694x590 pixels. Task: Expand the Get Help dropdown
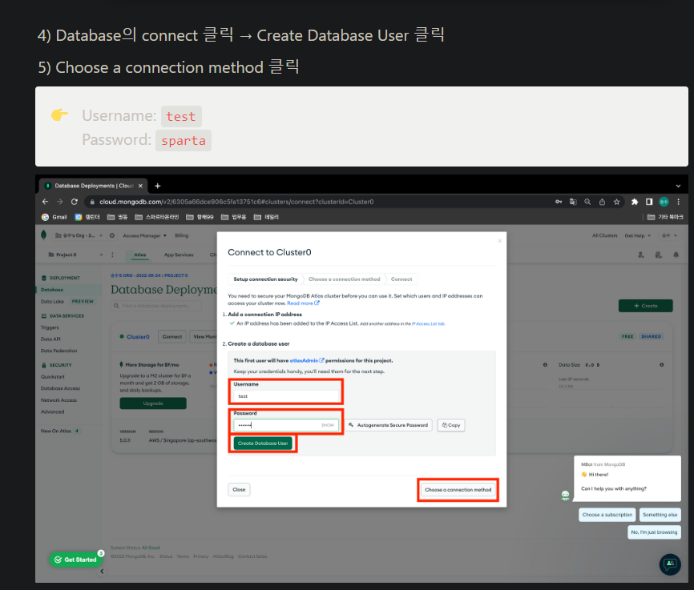point(638,235)
